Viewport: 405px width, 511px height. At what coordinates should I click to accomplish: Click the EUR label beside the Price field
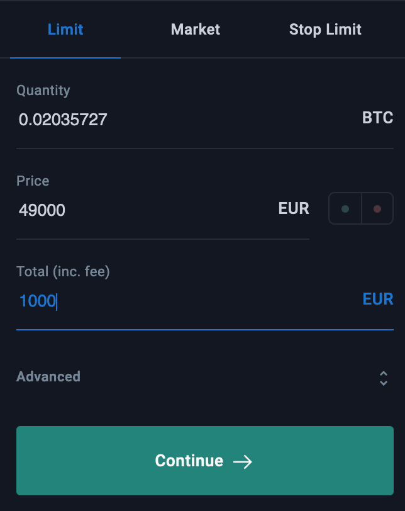tap(294, 208)
